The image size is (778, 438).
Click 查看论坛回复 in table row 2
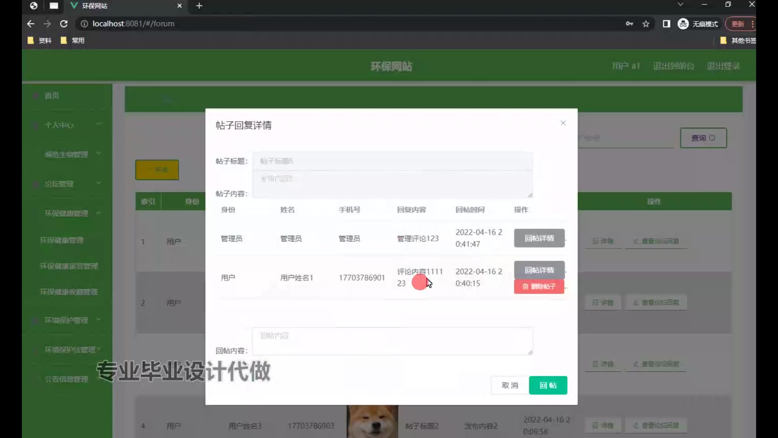[x=656, y=303]
